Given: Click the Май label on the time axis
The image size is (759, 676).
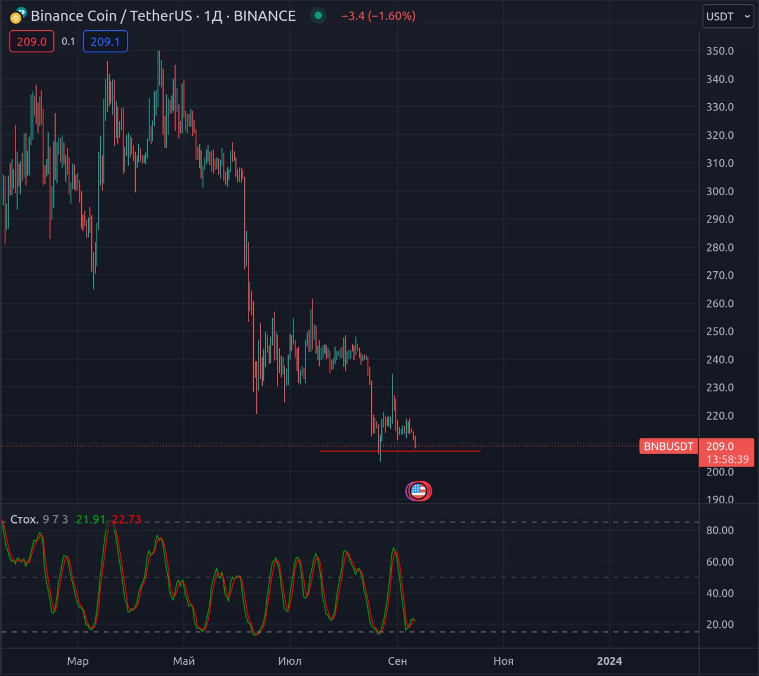Looking at the screenshot, I should click(184, 661).
